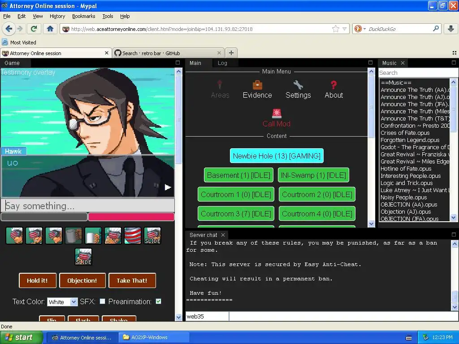Play Logic and Trick.opus track

tap(406, 183)
